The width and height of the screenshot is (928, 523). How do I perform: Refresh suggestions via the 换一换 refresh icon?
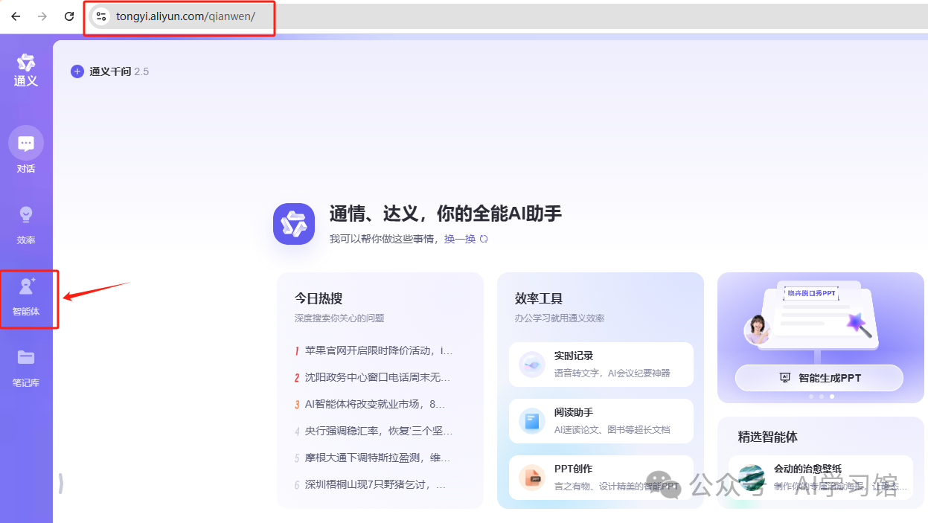(483, 239)
